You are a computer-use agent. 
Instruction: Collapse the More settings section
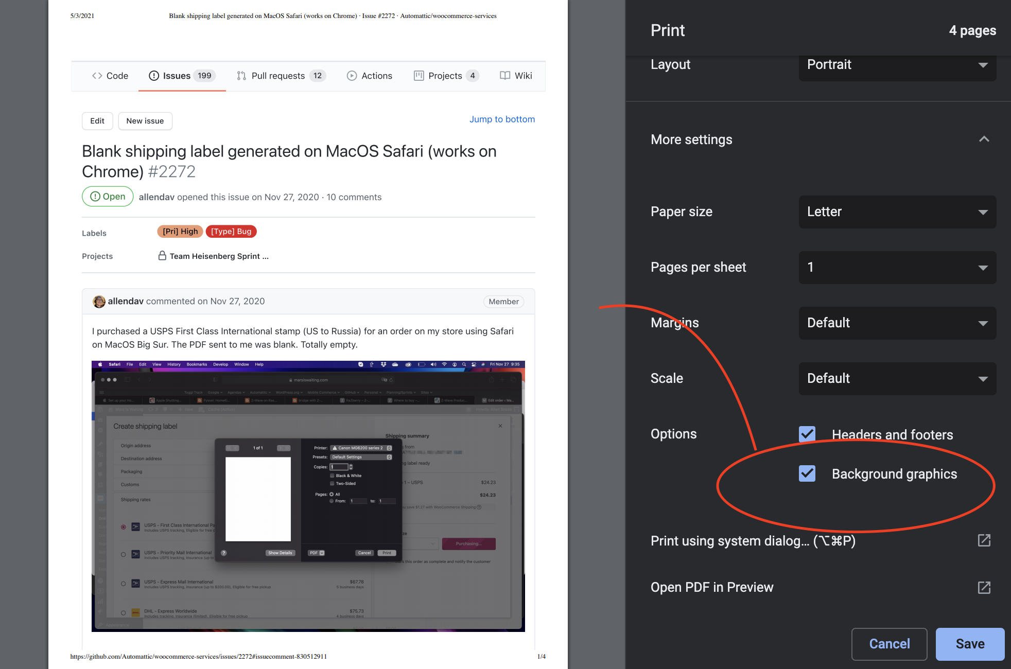coord(984,139)
